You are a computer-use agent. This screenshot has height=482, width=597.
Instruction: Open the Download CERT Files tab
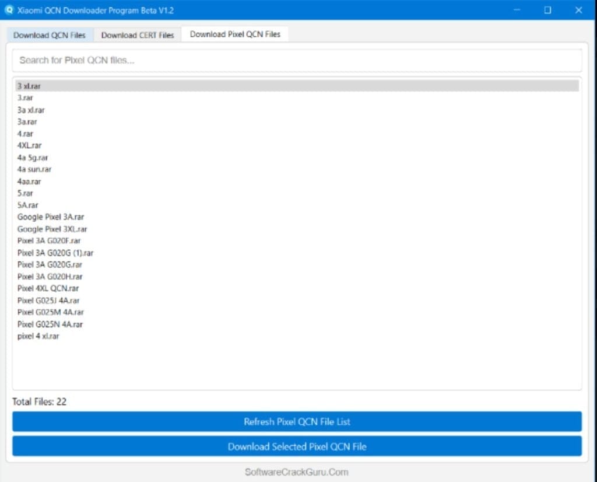pyautogui.click(x=138, y=35)
